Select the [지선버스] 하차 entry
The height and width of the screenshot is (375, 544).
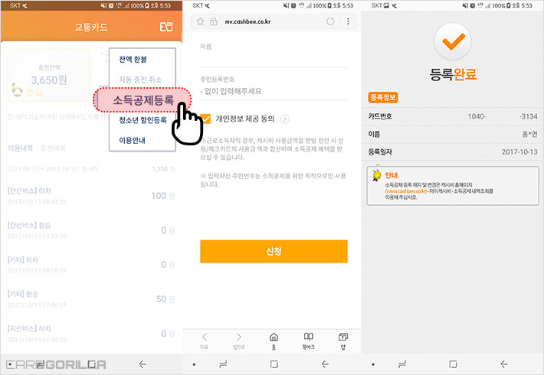[x=91, y=334]
